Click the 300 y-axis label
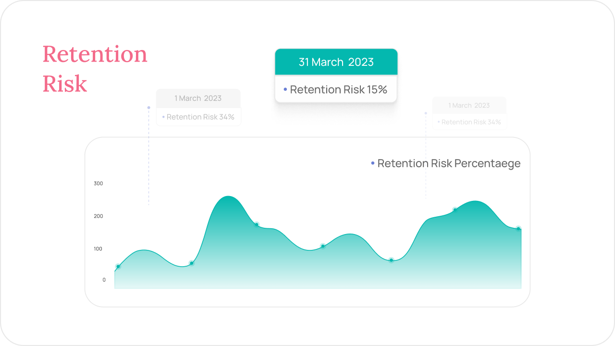The width and height of the screenshot is (615, 346). (x=98, y=184)
